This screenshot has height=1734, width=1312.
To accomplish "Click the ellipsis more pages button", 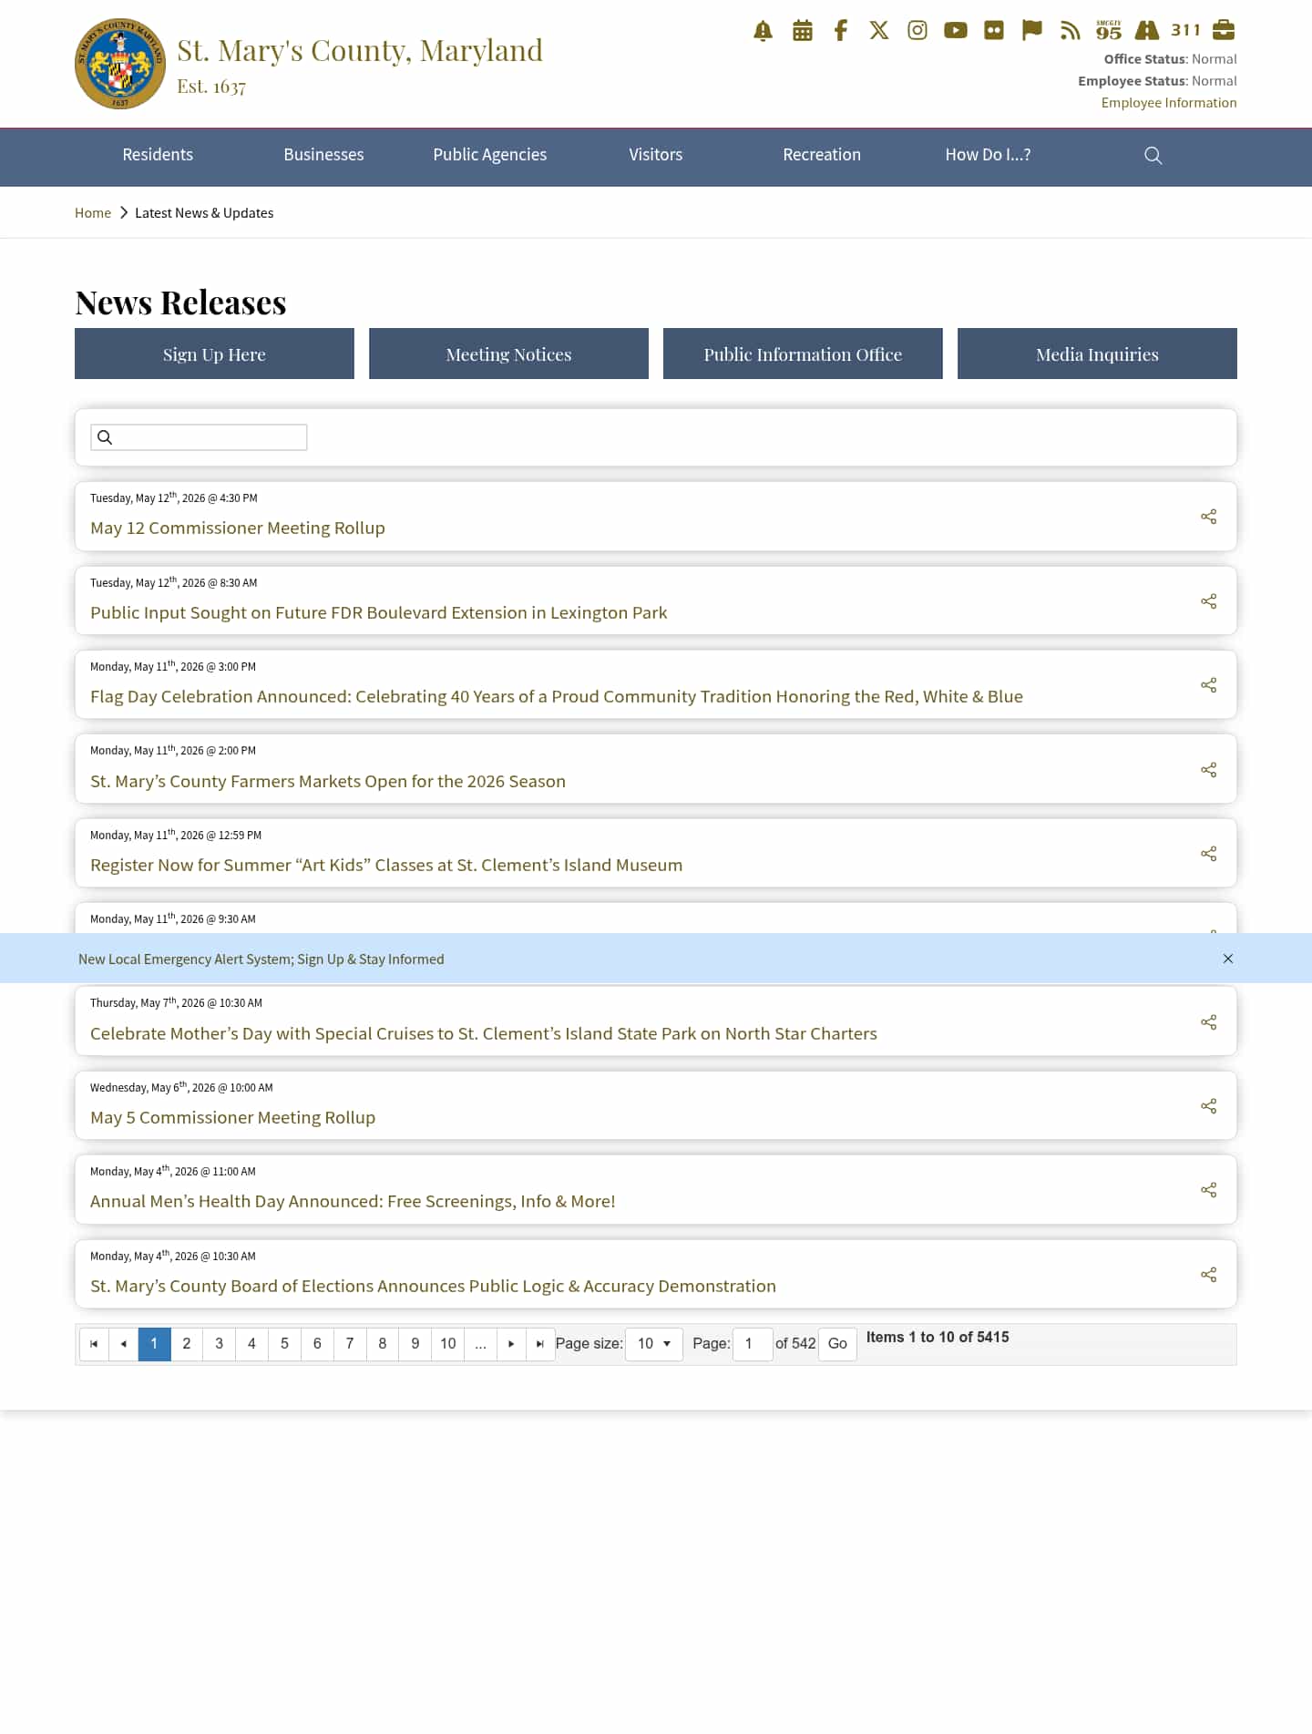I will pos(480,1344).
